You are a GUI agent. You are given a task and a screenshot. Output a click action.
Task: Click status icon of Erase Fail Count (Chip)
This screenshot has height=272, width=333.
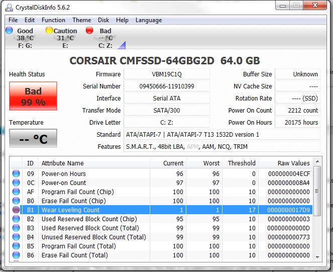(x=16, y=201)
